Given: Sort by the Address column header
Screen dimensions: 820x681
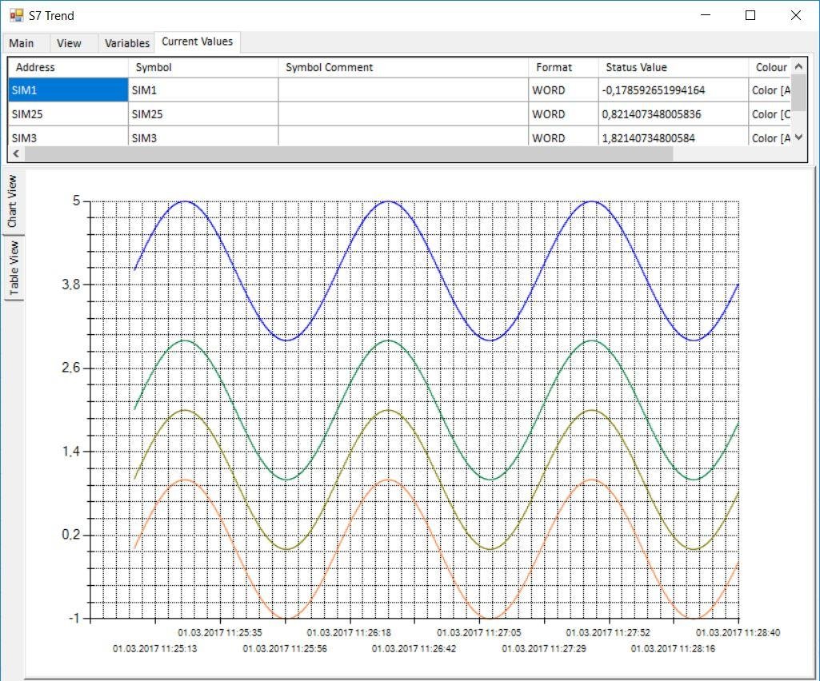Looking at the screenshot, I should point(68,68).
